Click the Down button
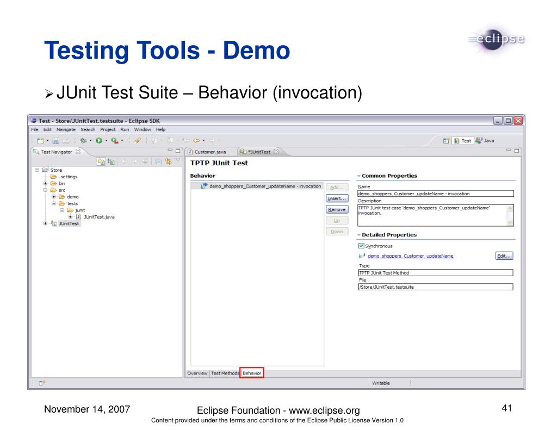Image resolution: width=557 pixels, height=430 pixels. 337,232
